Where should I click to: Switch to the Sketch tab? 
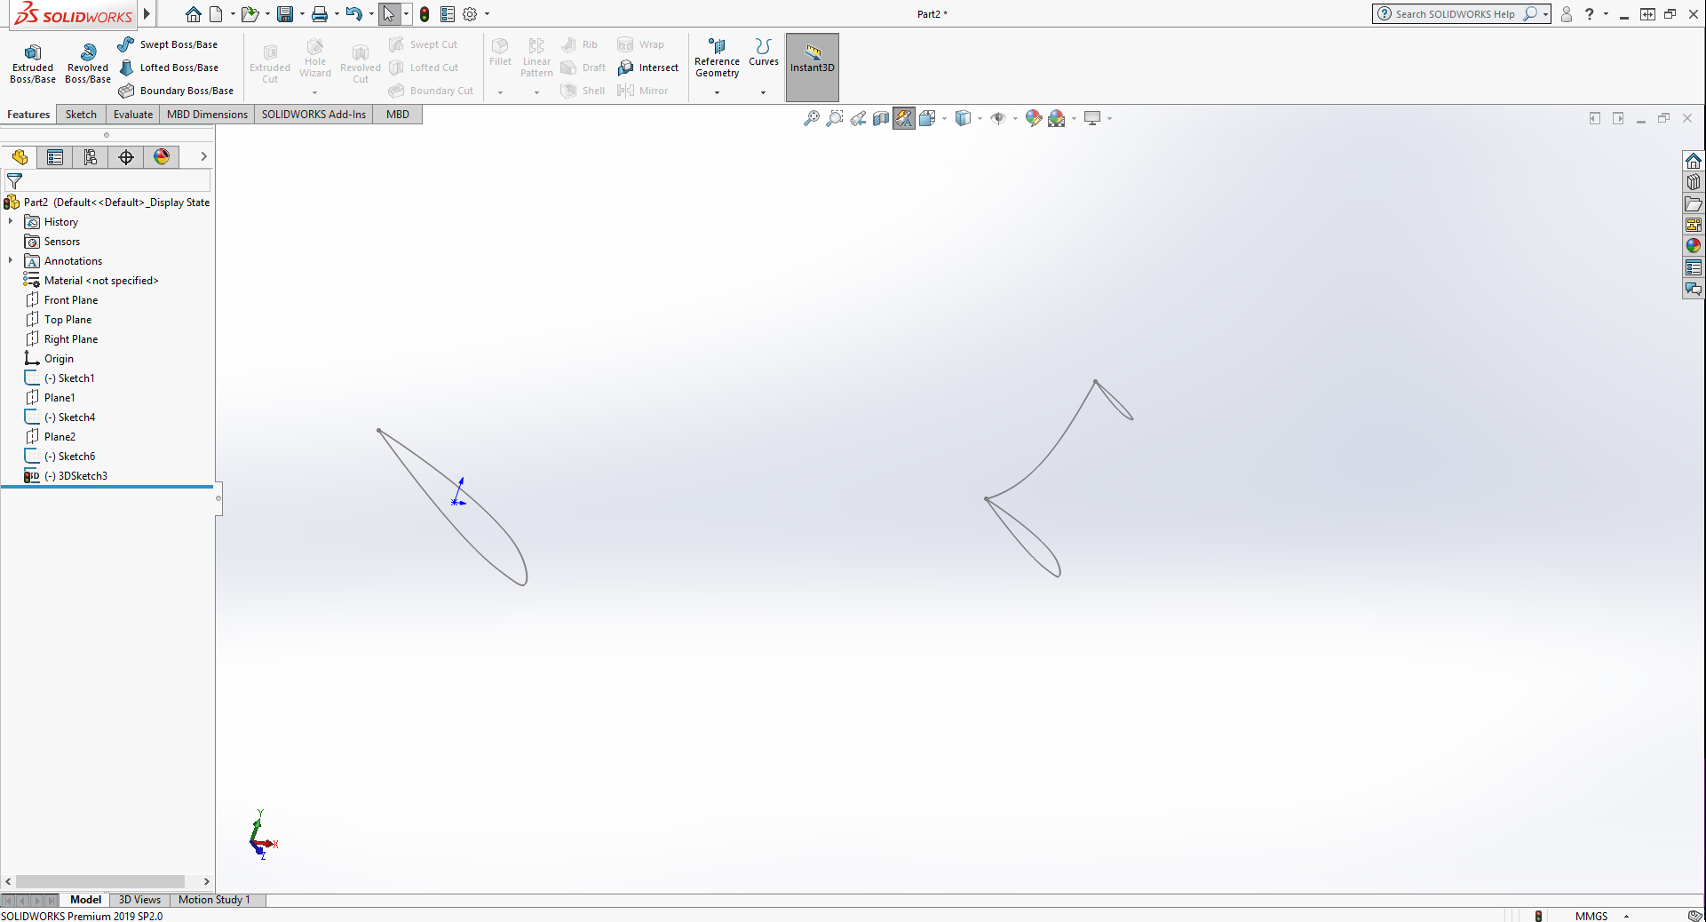tap(81, 115)
